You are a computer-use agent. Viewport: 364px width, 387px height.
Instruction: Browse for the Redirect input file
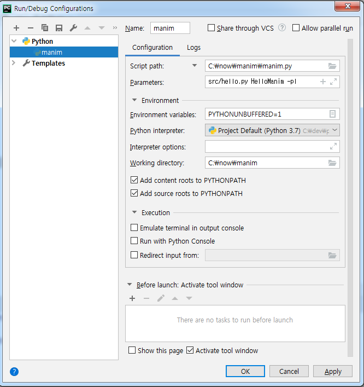pyautogui.click(x=332, y=255)
